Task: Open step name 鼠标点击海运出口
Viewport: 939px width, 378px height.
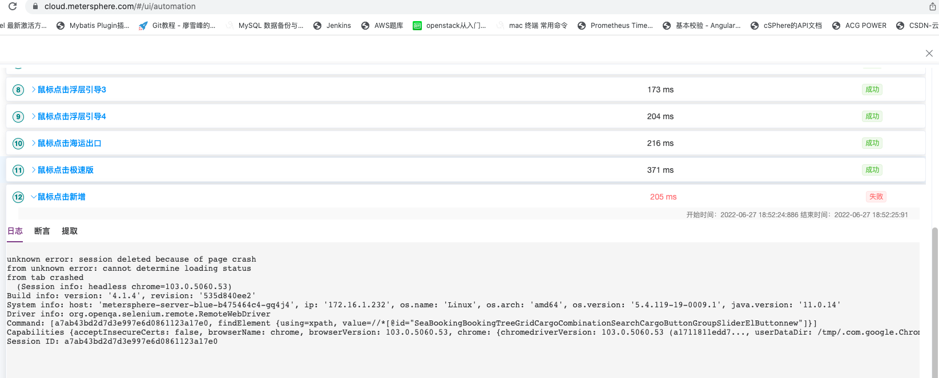Action: point(70,143)
